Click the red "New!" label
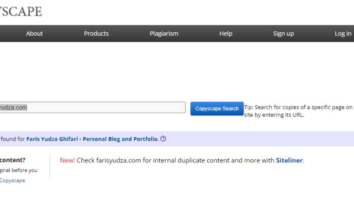The image size is (354, 197). (67, 160)
